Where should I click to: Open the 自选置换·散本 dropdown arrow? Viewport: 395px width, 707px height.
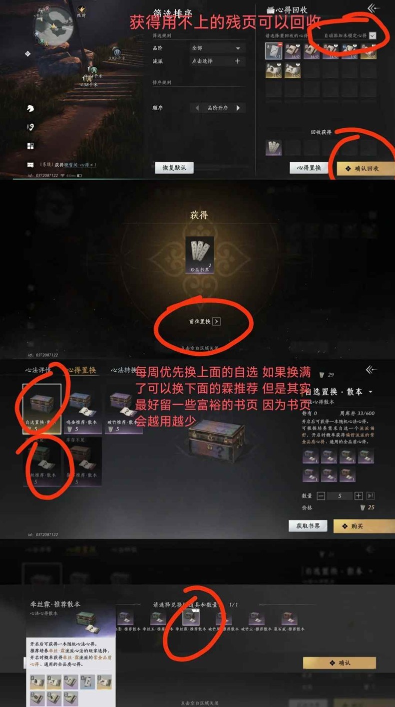(x=371, y=392)
